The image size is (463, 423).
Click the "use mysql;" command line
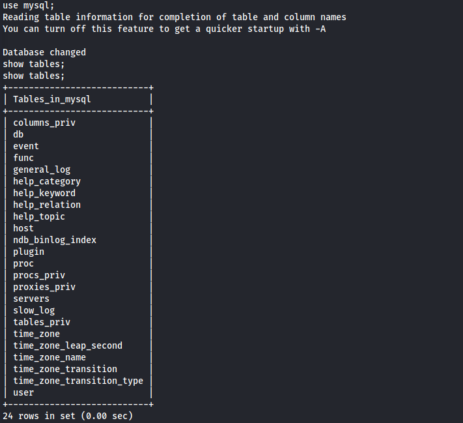[29, 5]
